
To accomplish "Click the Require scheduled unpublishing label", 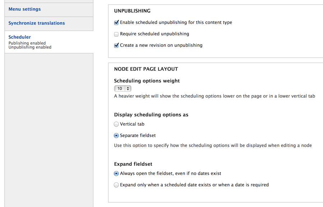I will pyautogui.click(x=154, y=34).
